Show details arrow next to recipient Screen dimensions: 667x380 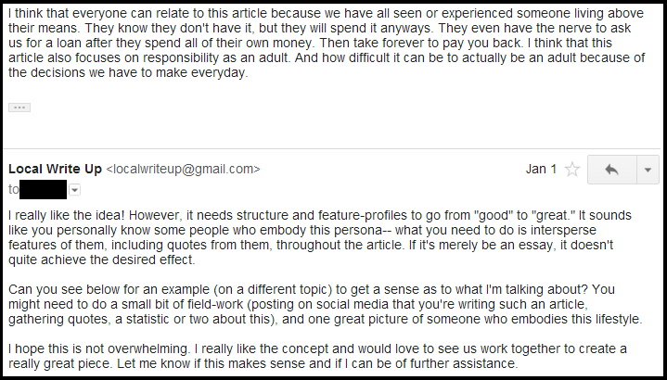(74, 190)
